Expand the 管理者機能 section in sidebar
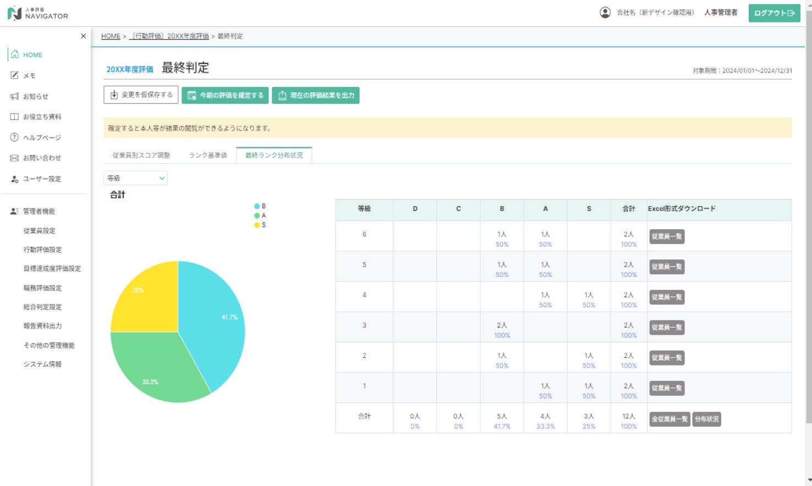The width and height of the screenshot is (812, 486). click(39, 211)
